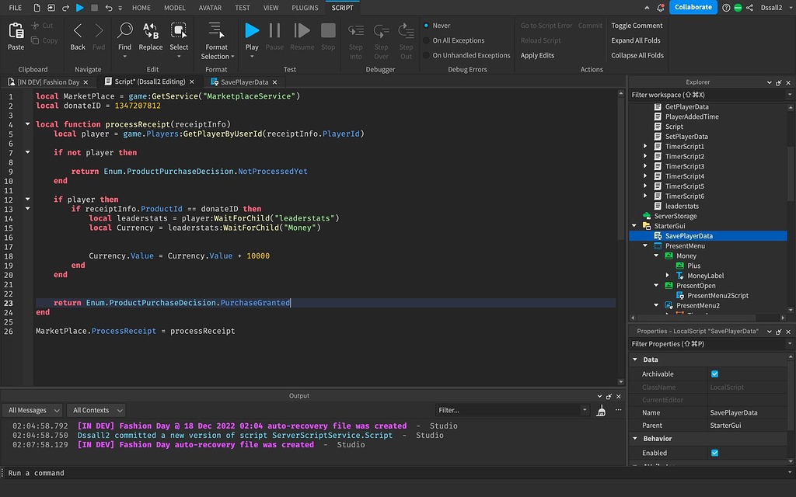Screen dimensions: 796x497
Task: Open the SavePlayerData script tab
Action: pyautogui.click(x=242, y=81)
